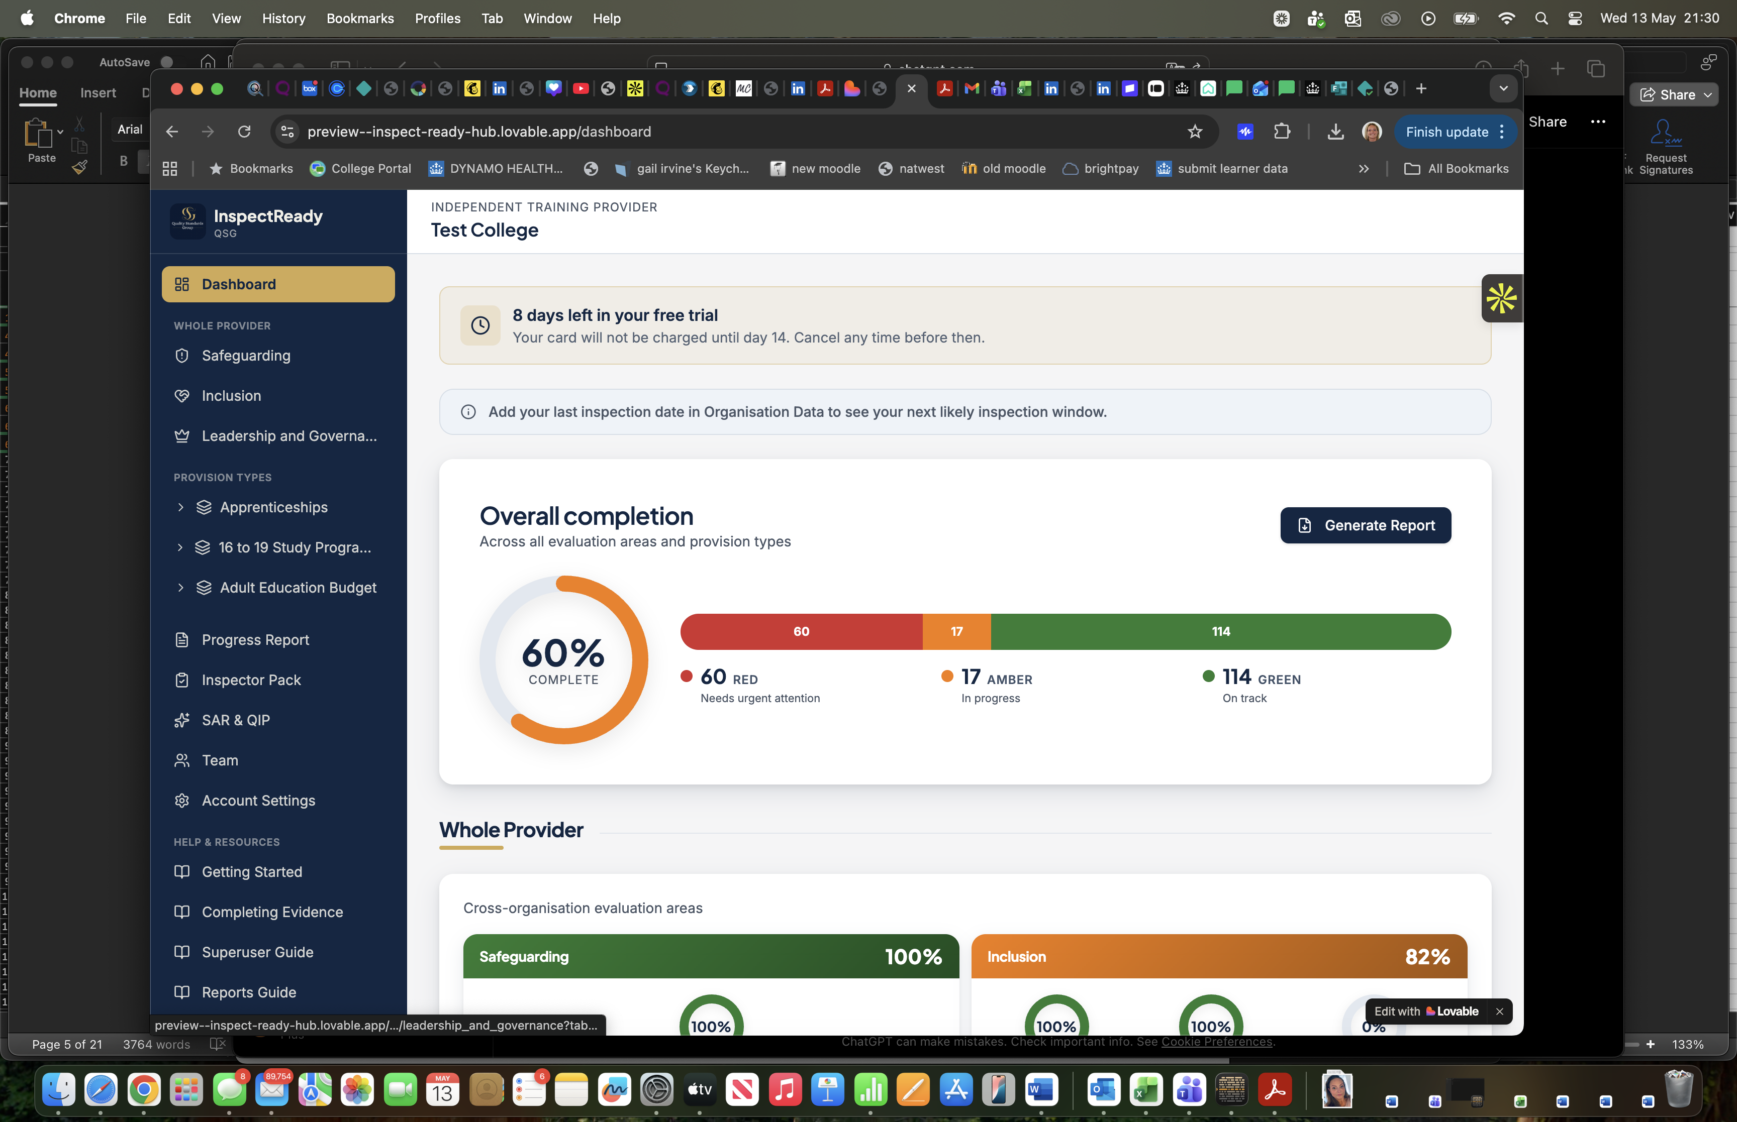Open the Bookmarks menu in menu bar

click(x=360, y=18)
